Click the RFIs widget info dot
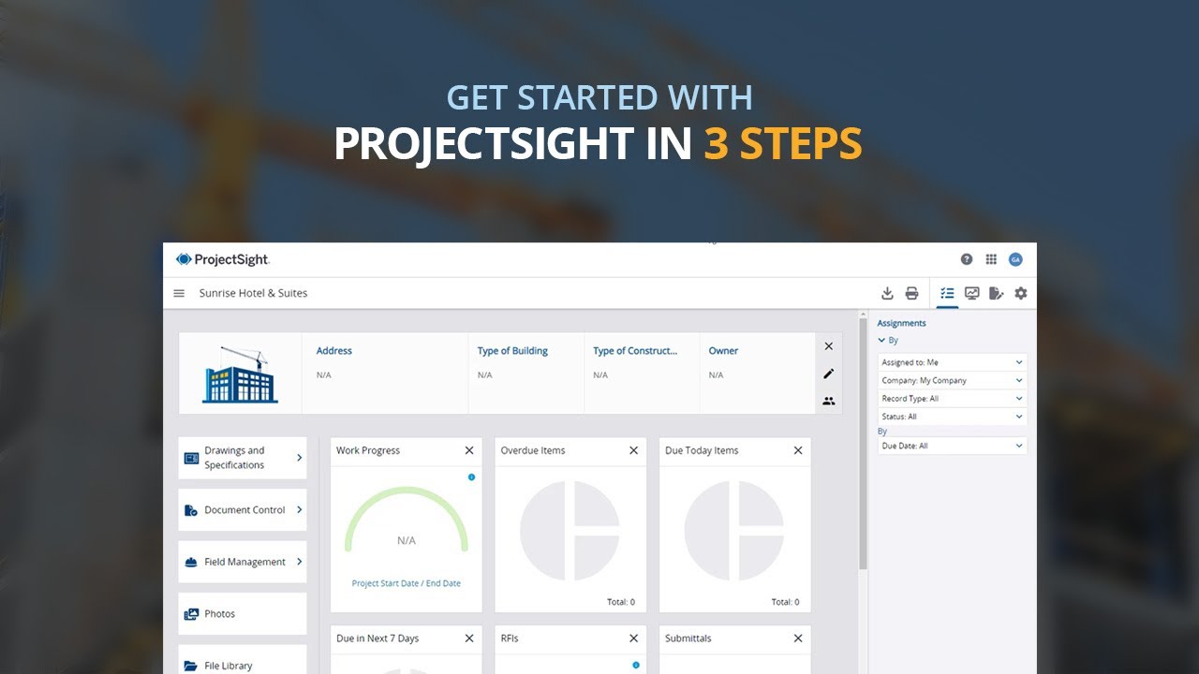 (x=636, y=665)
